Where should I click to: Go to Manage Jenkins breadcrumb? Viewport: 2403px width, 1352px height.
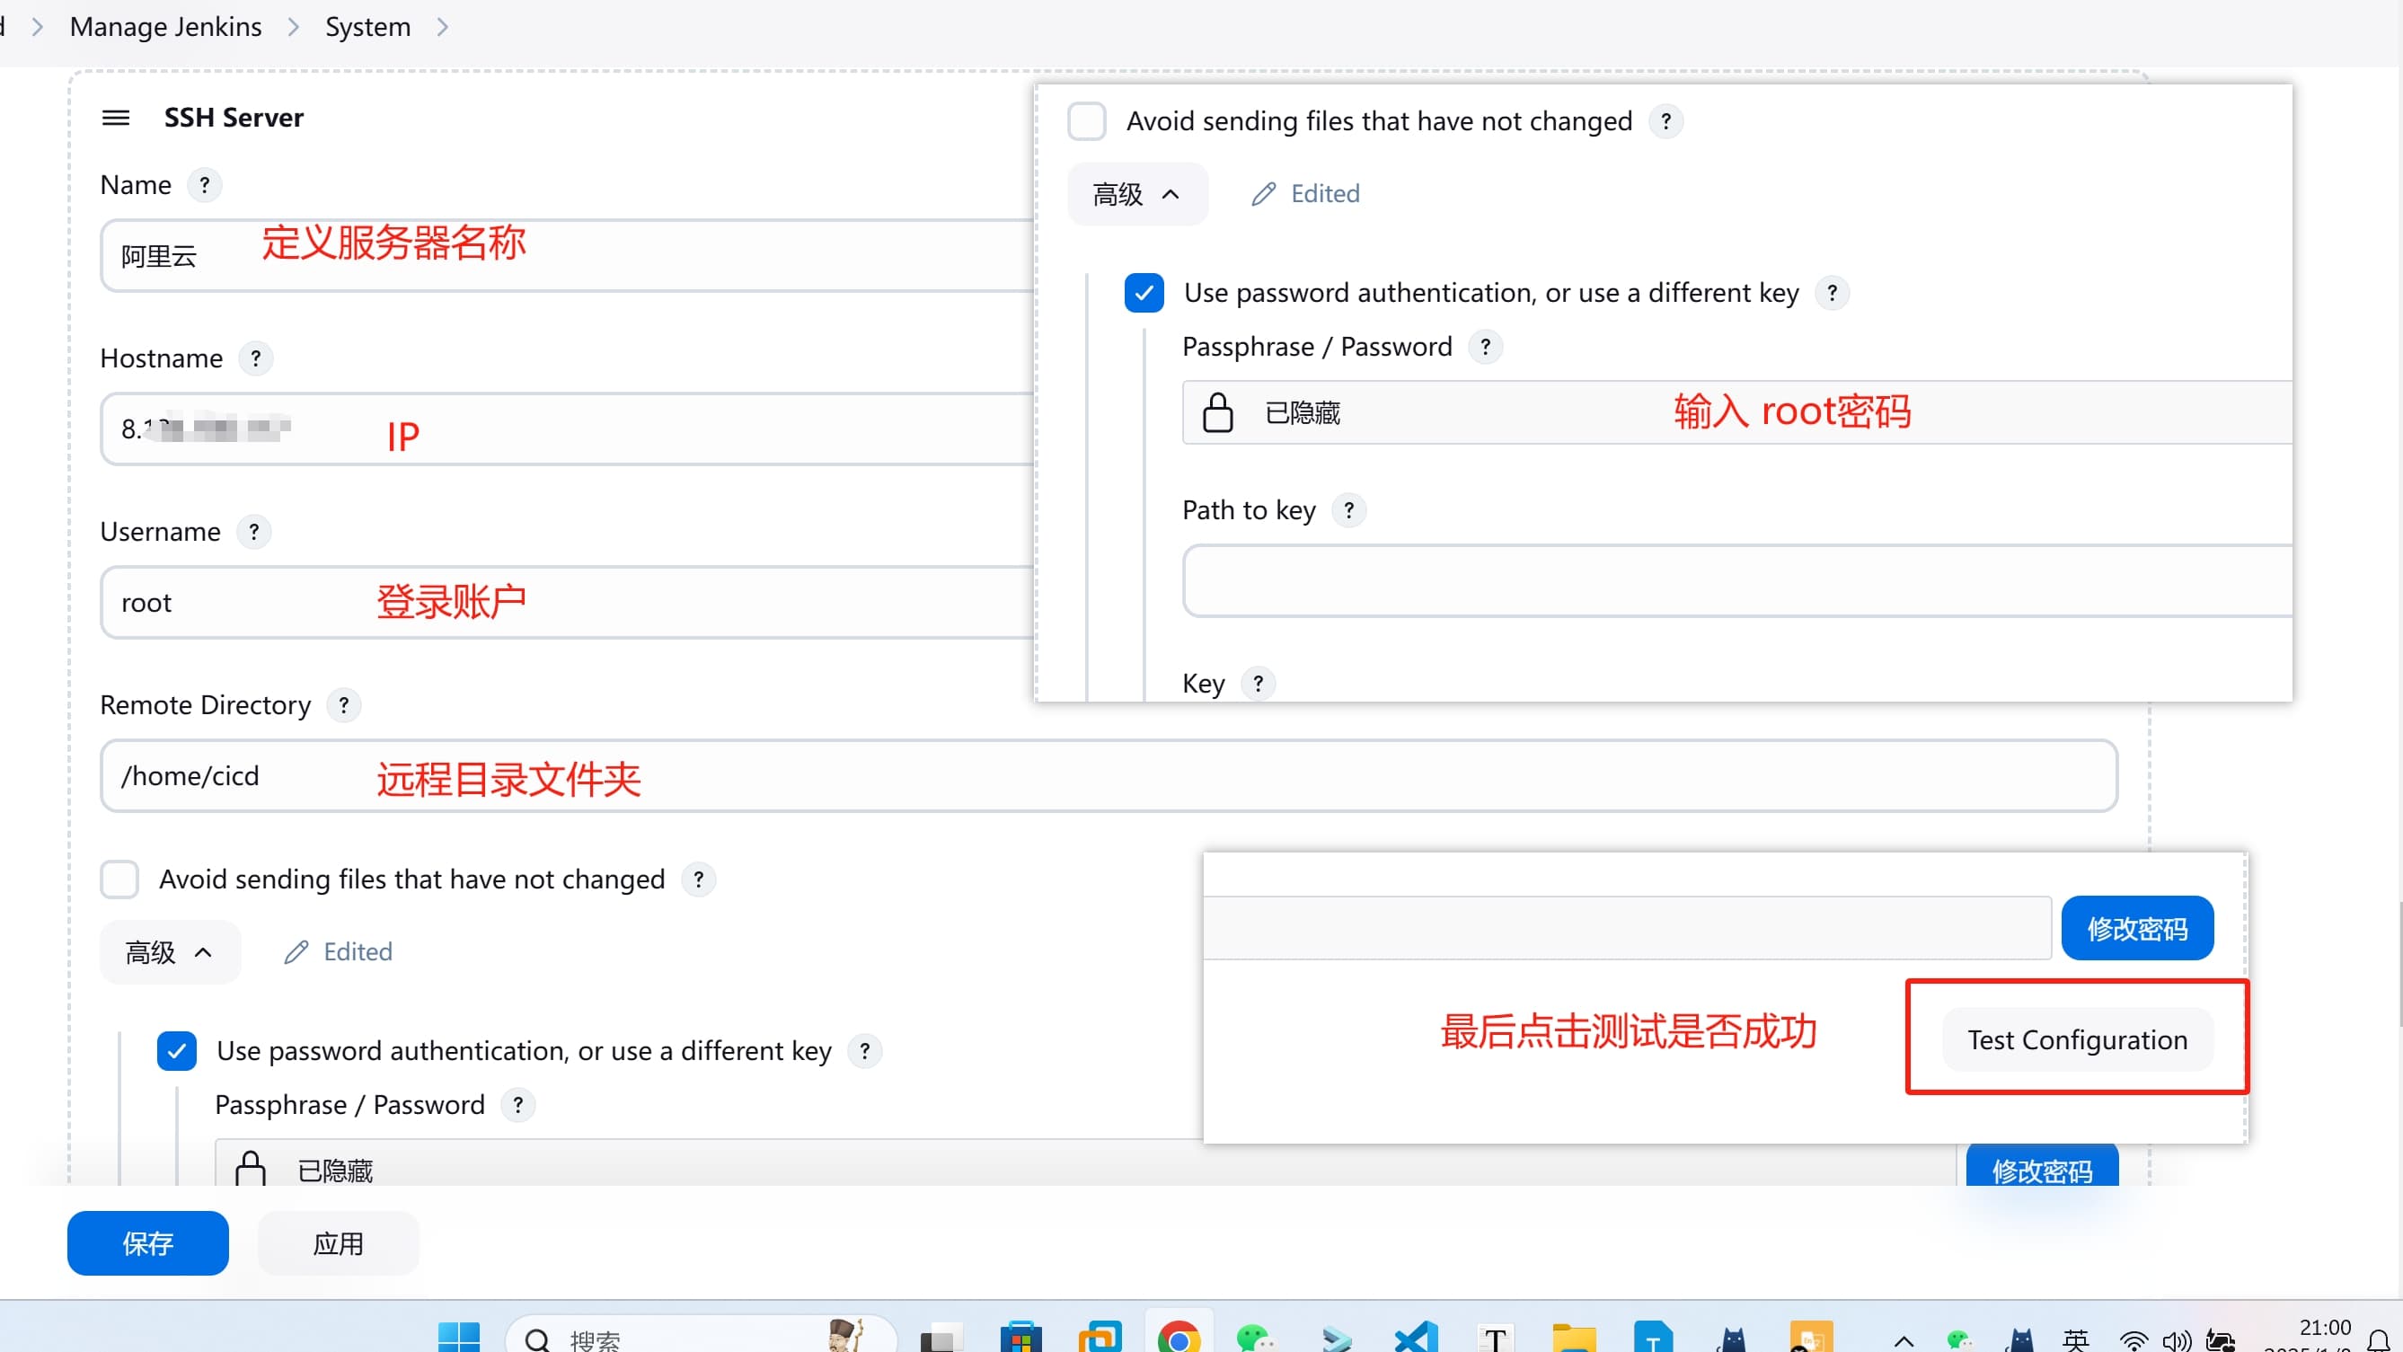pyautogui.click(x=166, y=27)
